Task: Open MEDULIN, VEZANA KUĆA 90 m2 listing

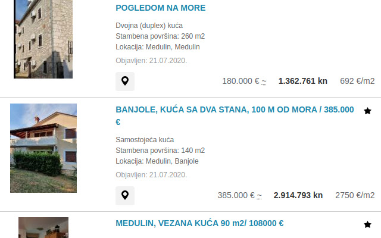Action: point(199,223)
